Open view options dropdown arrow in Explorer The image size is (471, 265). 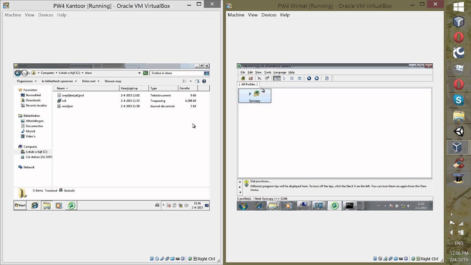191,81
